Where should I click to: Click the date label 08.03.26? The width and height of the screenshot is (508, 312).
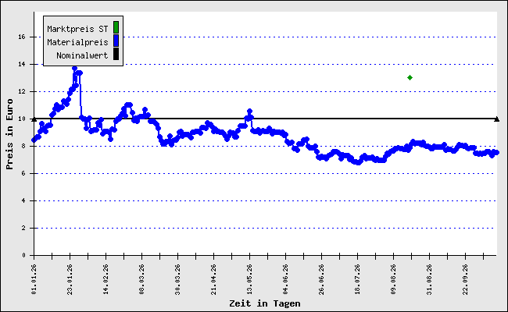142,279
